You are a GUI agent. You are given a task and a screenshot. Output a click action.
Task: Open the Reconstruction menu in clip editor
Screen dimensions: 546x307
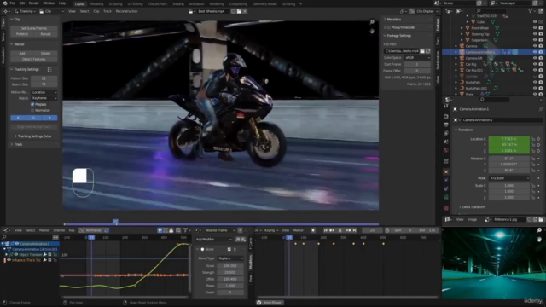click(x=126, y=11)
